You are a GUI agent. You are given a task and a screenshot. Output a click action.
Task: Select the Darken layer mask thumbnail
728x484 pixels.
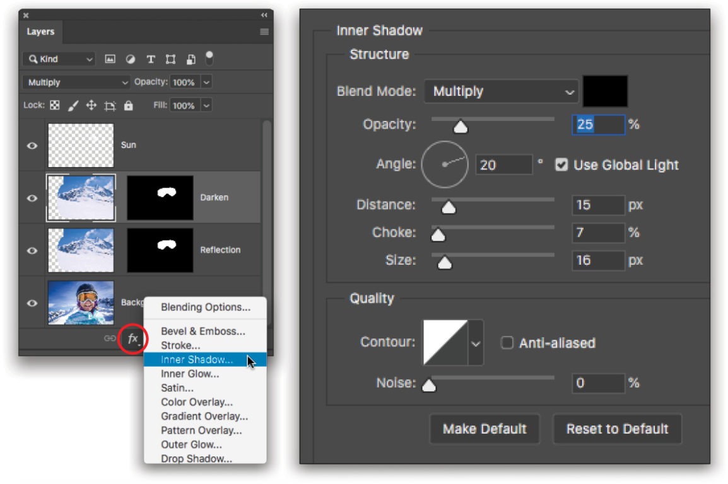tap(161, 197)
